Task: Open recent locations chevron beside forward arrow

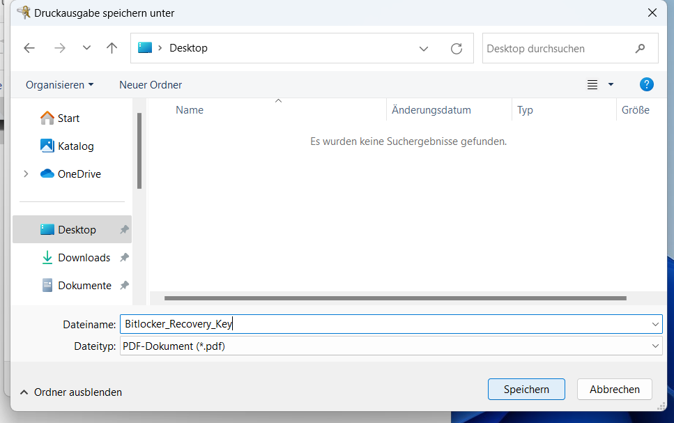Action: [x=87, y=47]
